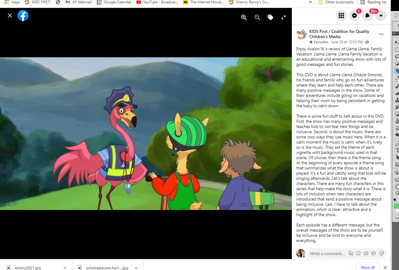Viewport: 399px width, 270px height.
Task: Close the Facebook photo viewer
Action: [x=10, y=16]
